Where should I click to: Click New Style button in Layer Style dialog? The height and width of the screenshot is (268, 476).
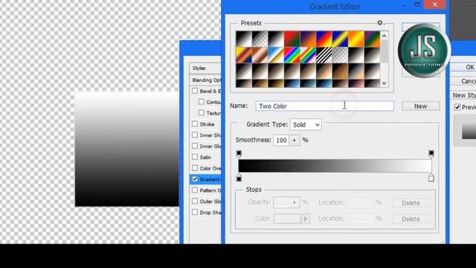[x=463, y=95]
